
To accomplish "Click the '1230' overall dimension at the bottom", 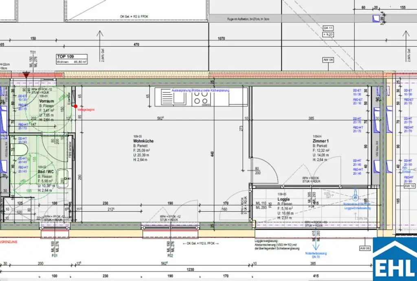I will tap(190, 270).
